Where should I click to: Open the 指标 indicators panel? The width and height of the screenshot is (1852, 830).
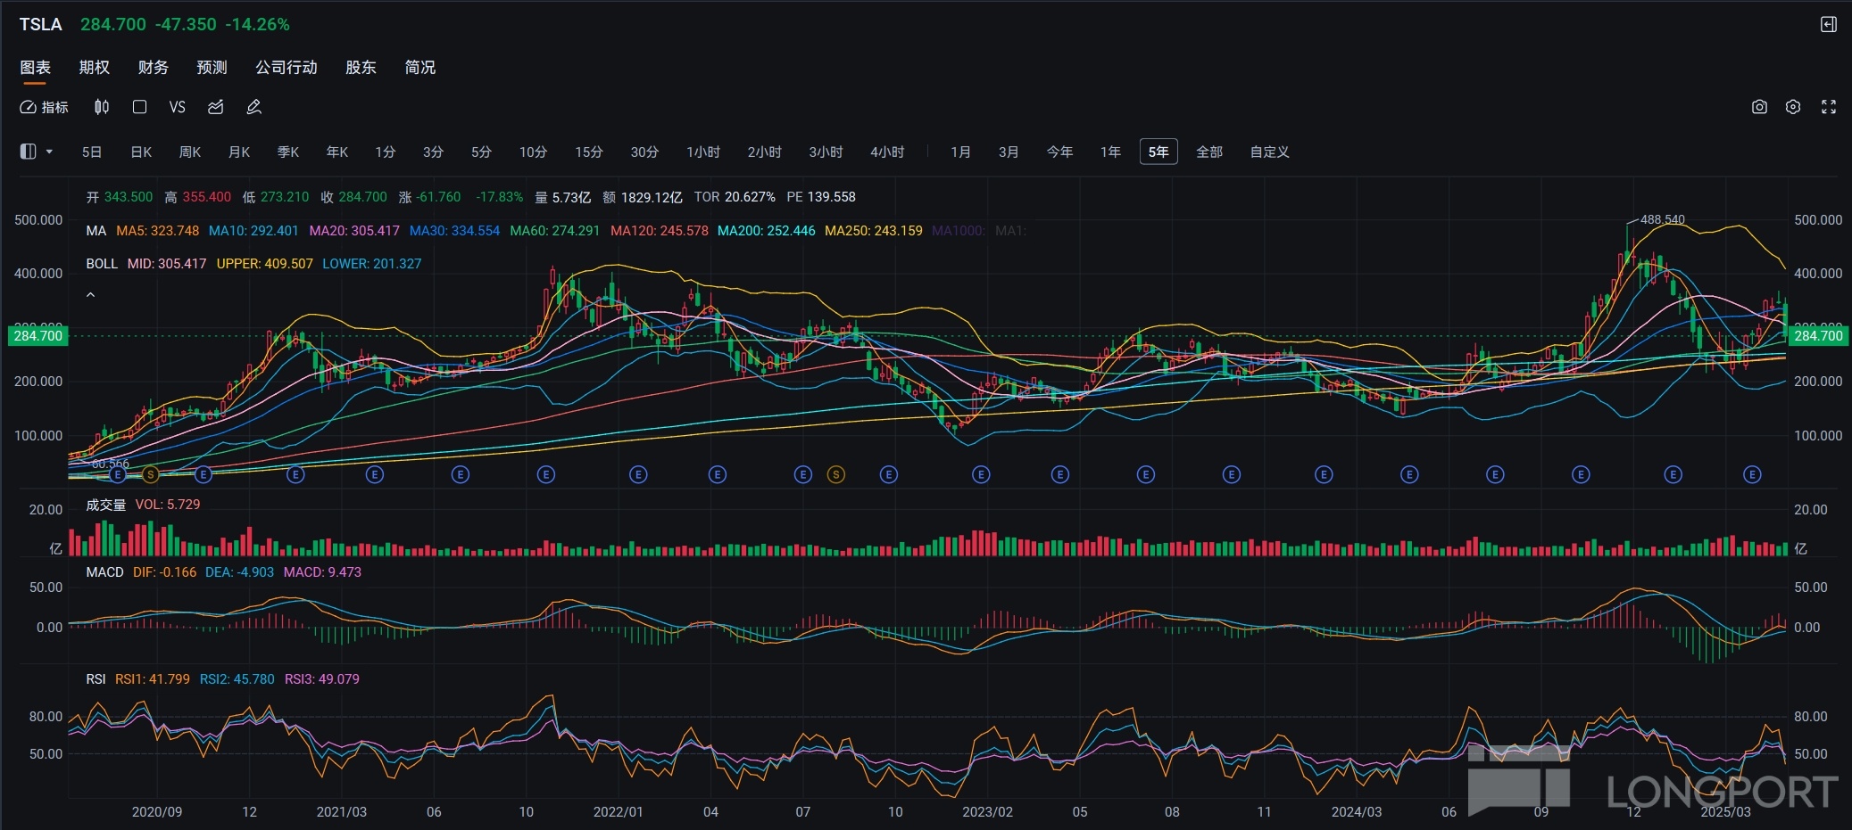click(44, 107)
